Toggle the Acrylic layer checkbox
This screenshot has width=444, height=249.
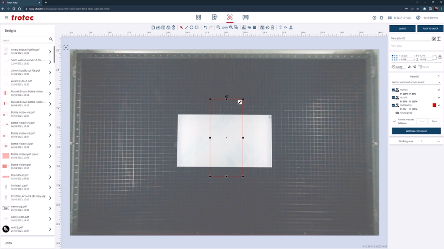click(x=393, y=98)
